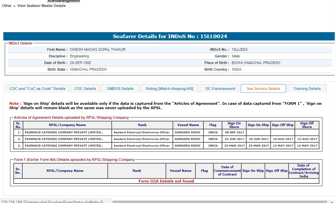The image size is (335, 203).
Task: Click the 'Other' breadcrumb link
Action: click(x=7, y=6)
